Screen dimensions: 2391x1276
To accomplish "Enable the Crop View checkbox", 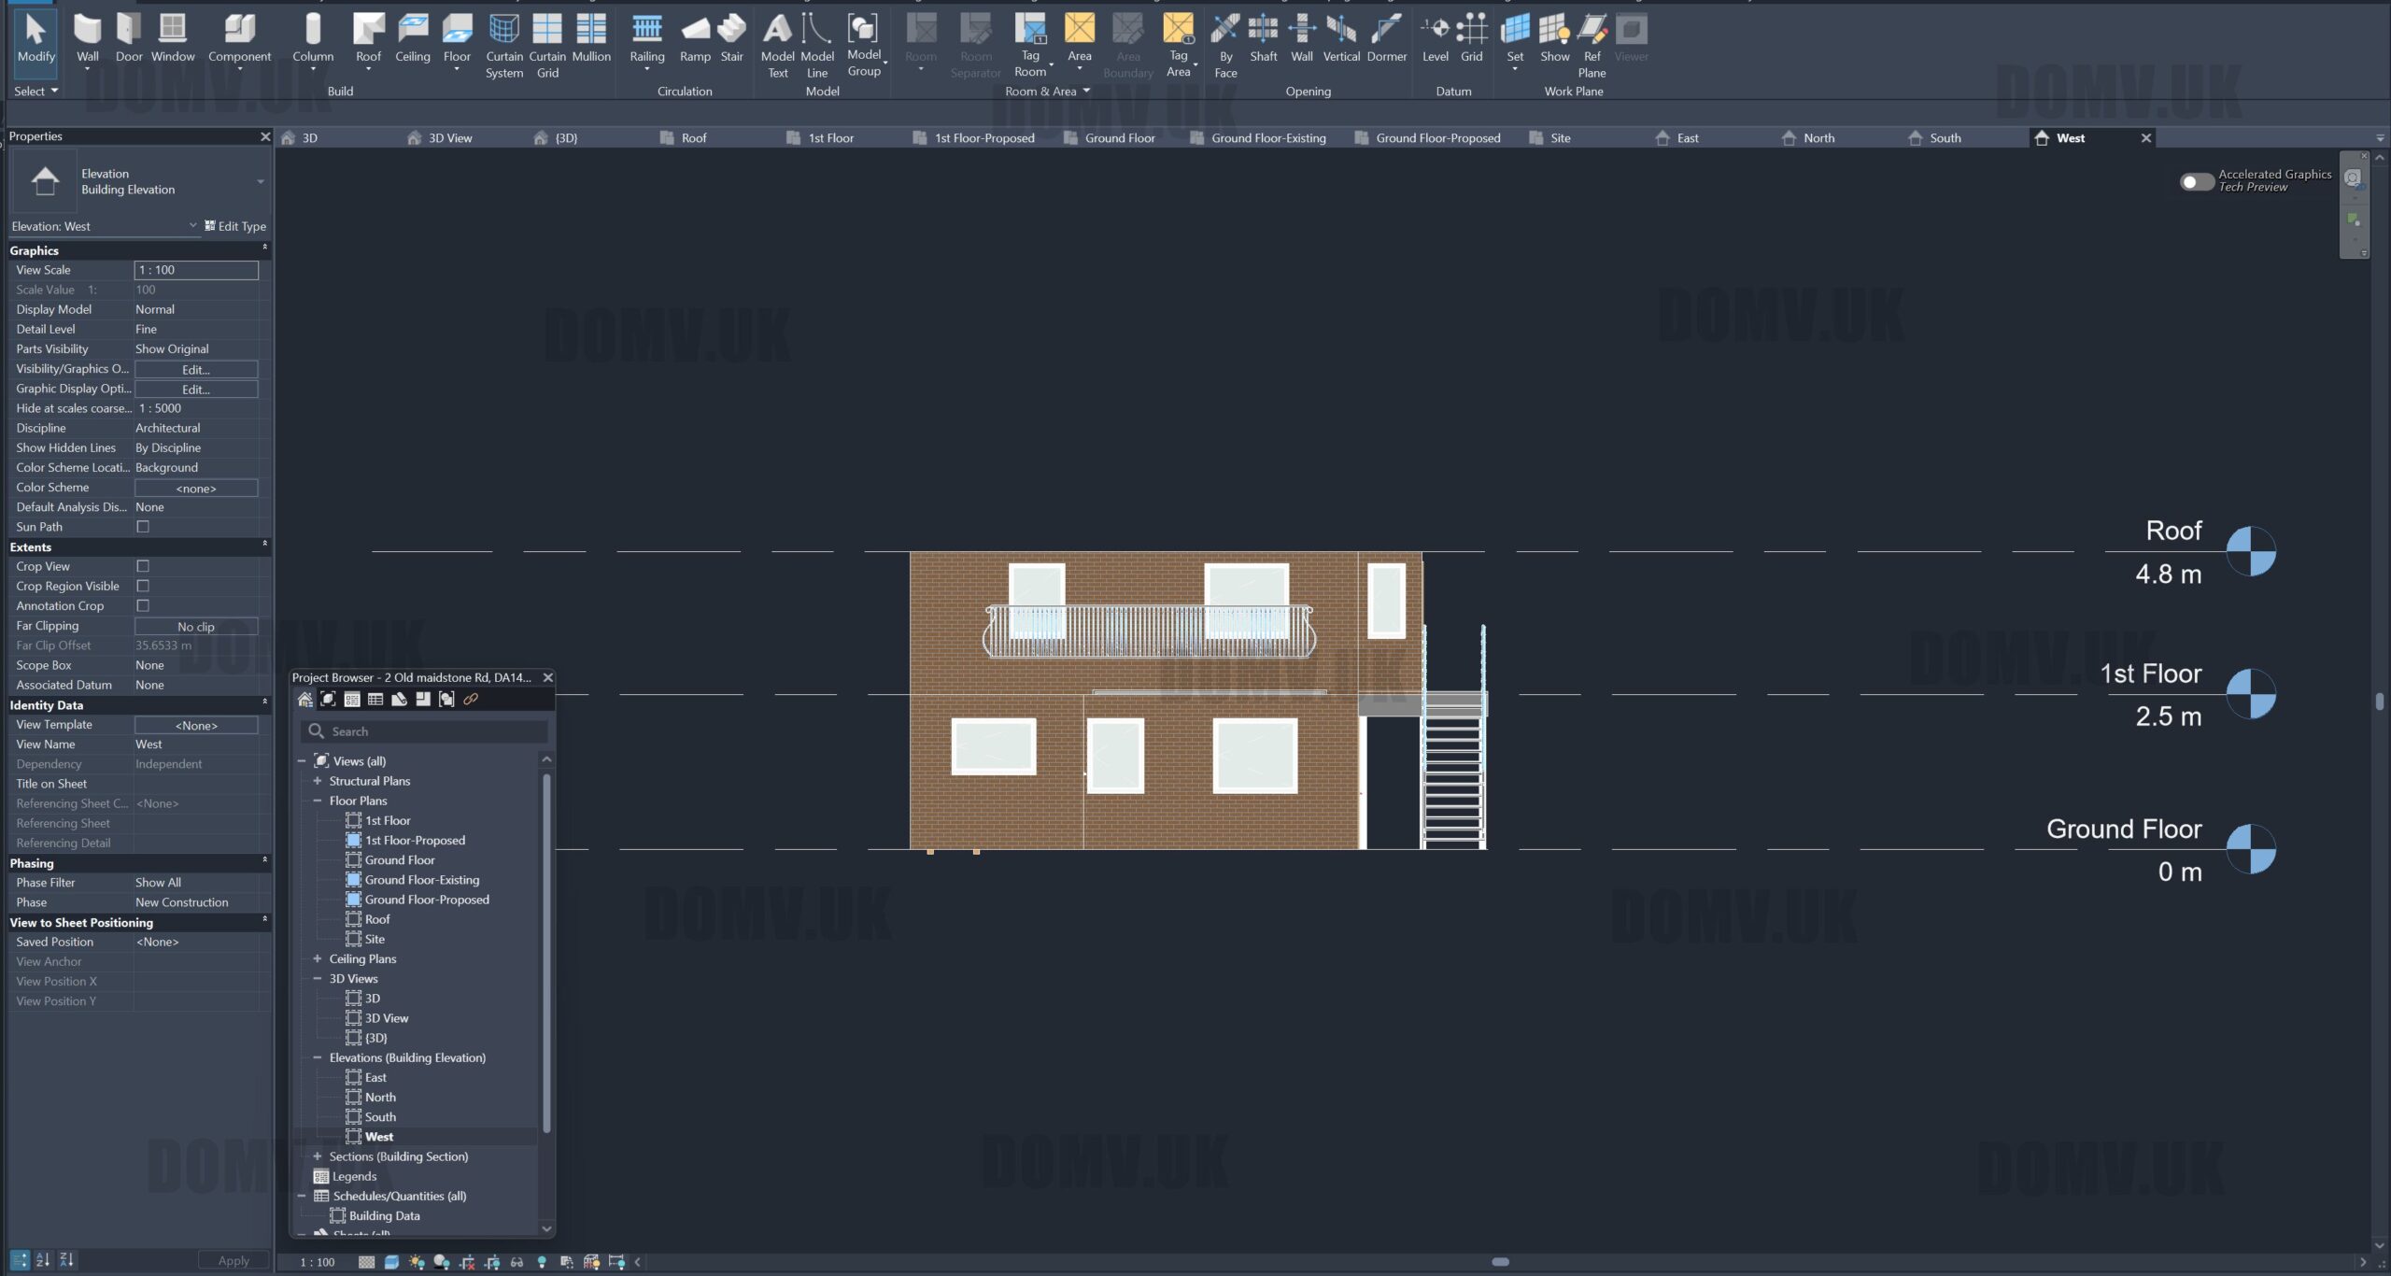I will pyautogui.click(x=143, y=566).
